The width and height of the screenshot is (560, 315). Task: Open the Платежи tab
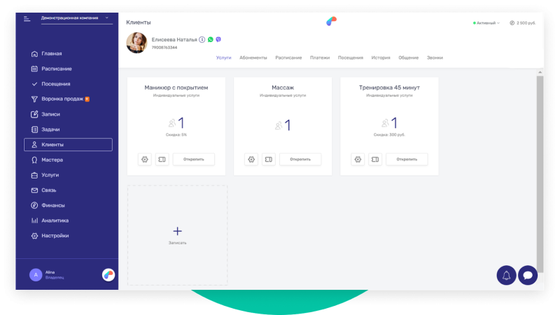click(319, 57)
